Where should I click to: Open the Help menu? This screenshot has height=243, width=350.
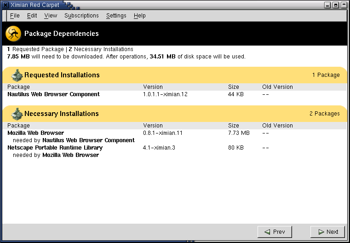[x=140, y=16]
